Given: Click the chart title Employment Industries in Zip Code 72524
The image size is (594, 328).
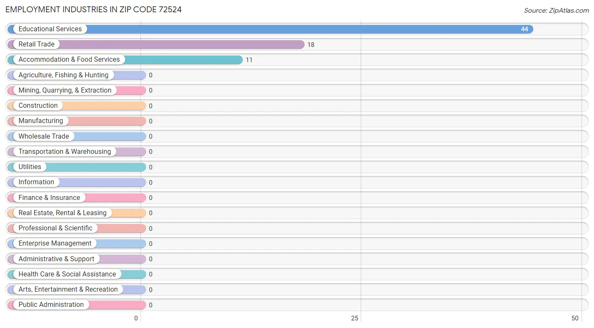Looking at the screenshot, I should (x=93, y=9).
